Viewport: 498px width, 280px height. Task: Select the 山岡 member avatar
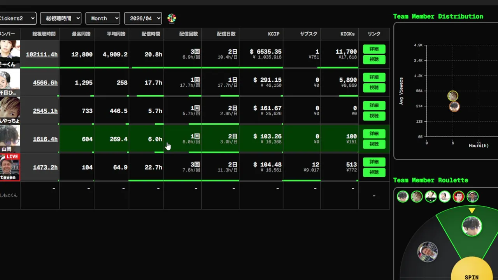click(10, 139)
